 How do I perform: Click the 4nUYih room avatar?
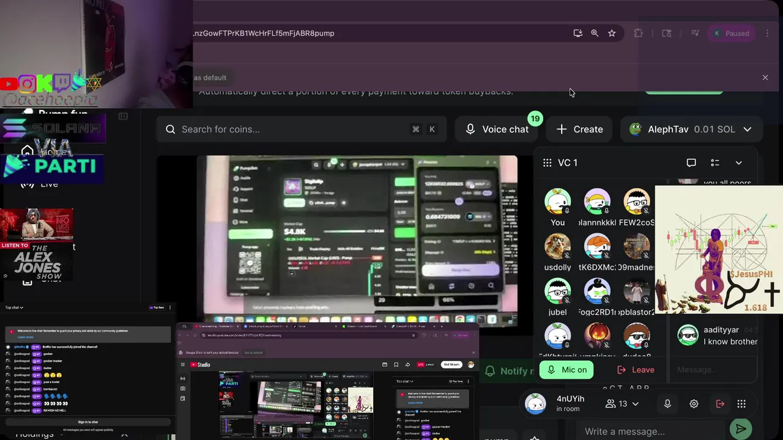535,404
